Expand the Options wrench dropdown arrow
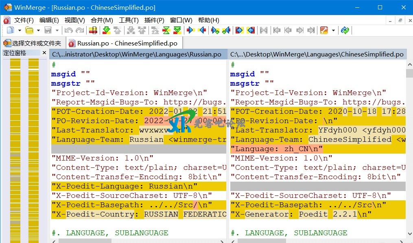The width and height of the screenshot is (413, 243). pos(333,30)
